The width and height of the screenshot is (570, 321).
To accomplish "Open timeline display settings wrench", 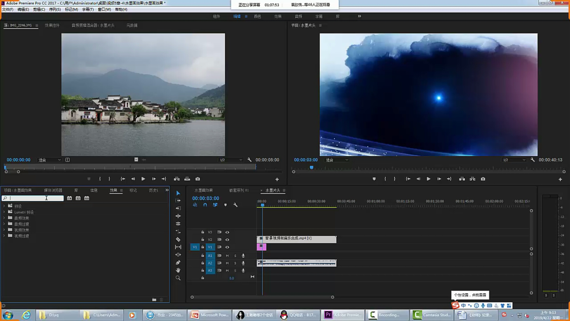I will (235, 205).
